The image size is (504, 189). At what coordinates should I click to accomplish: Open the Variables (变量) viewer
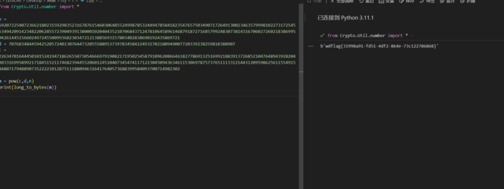coord(387,1)
